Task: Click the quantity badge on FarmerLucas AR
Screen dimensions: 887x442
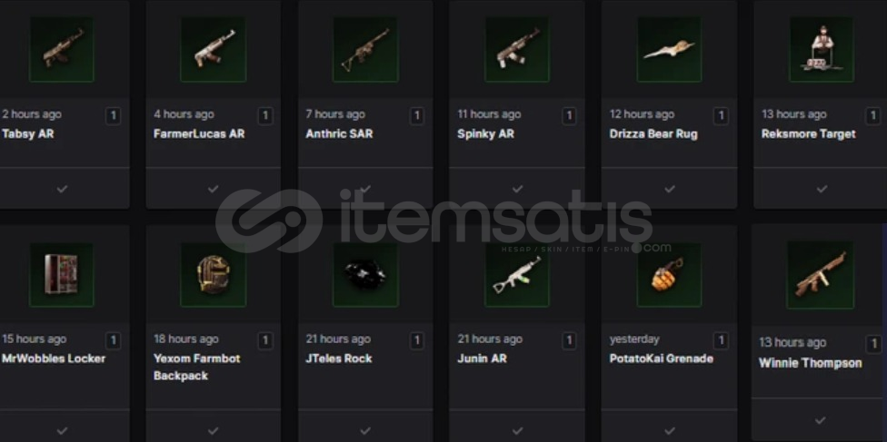Action: click(264, 116)
